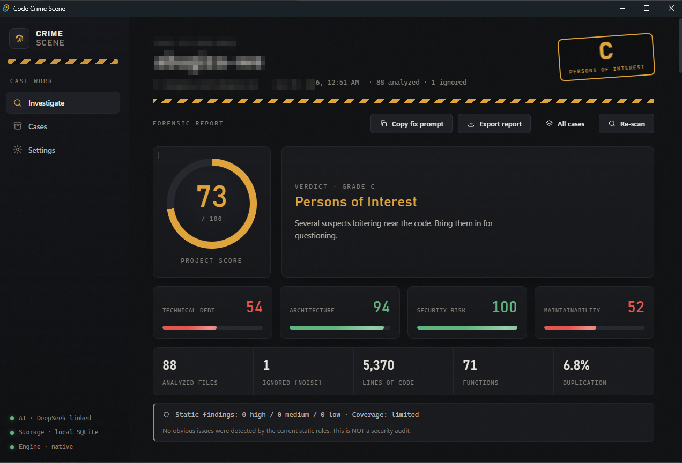Click the grade C Persons of Interest badge
This screenshot has width=682, height=463.
pyautogui.click(x=606, y=57)
